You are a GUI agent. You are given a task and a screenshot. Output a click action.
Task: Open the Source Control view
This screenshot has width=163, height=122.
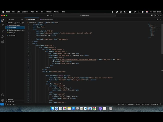[3, 31]
